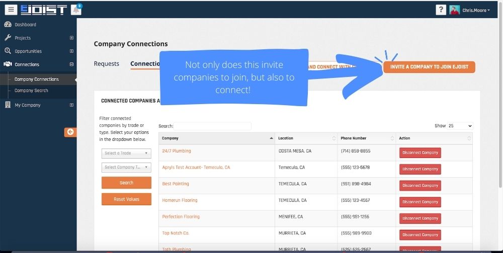Click the Connections handshake icon
Screen dimensions: 503x253
click(8, 64)
